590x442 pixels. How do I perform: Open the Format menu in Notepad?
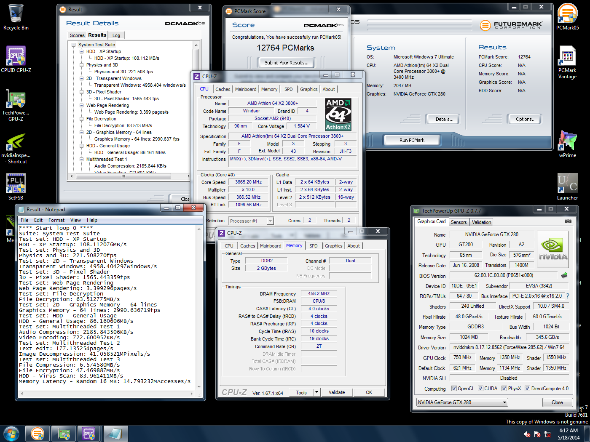click(x=56, y=220)
